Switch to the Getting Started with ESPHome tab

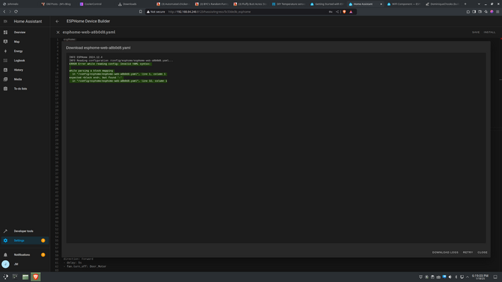[328, 4]
